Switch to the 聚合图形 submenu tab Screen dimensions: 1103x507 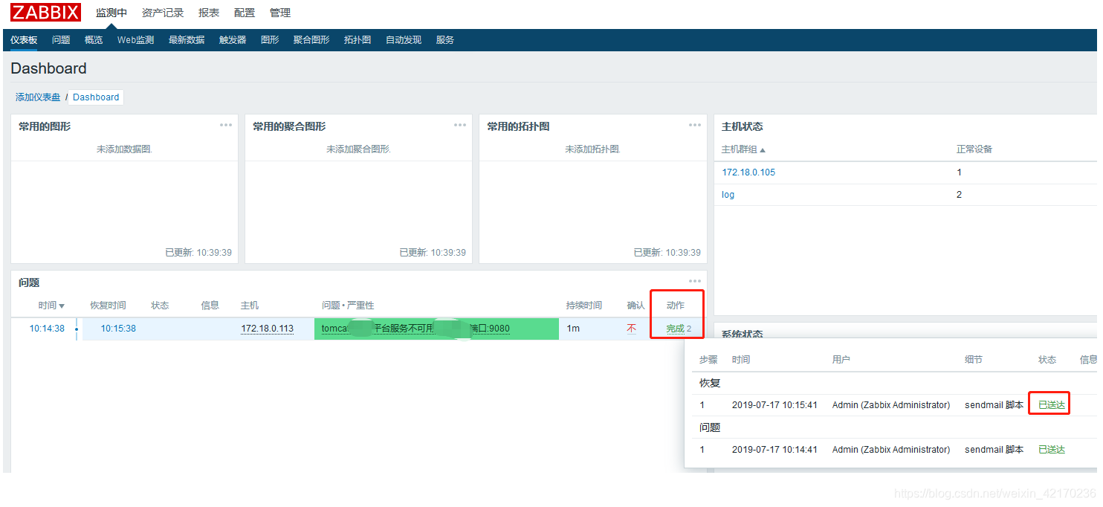click(311, 40)
